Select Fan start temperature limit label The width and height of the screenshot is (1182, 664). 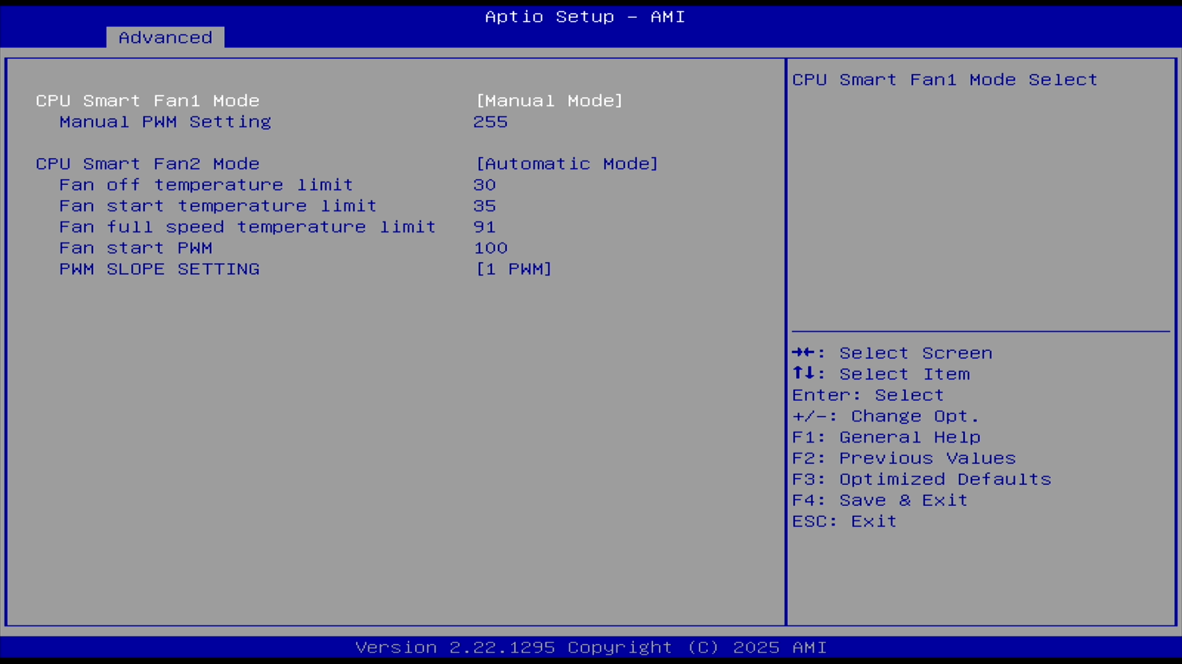tap(218, 206)
